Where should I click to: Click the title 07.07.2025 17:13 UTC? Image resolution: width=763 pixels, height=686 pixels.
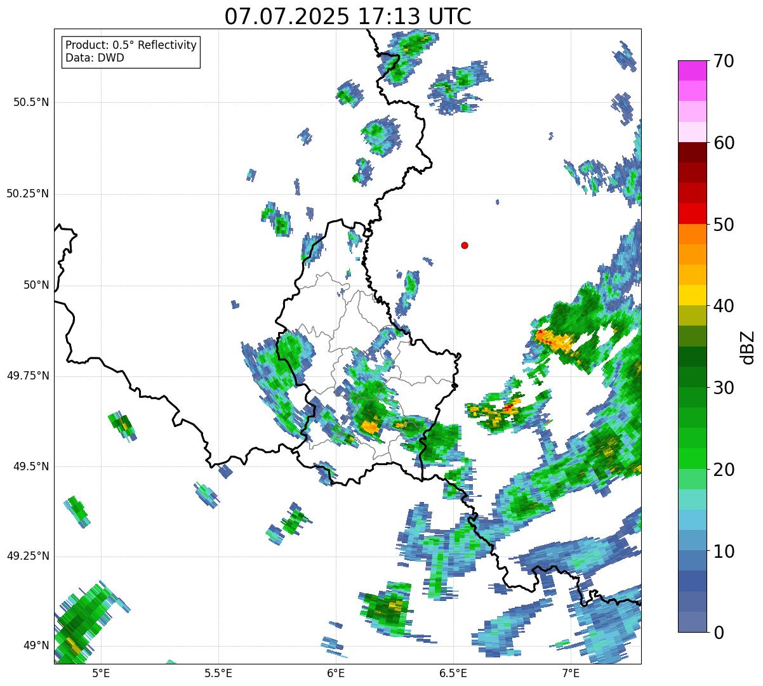(x=348, y=16)
